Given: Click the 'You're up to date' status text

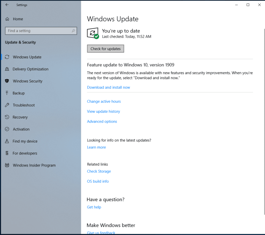Looking at the screenshot, I should 121,31.
